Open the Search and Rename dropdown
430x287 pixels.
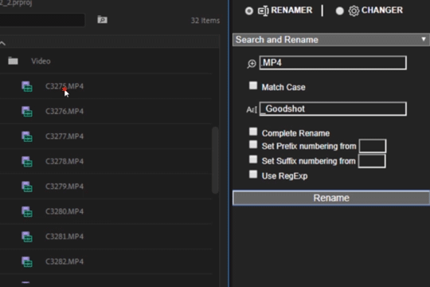(x=331, y=40)
